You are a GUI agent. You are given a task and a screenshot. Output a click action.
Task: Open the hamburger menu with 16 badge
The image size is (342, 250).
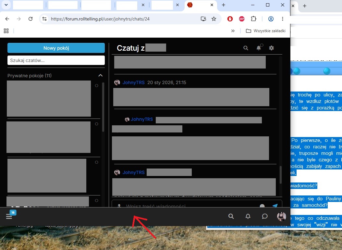pyautogui.click(x=9, y=216)
